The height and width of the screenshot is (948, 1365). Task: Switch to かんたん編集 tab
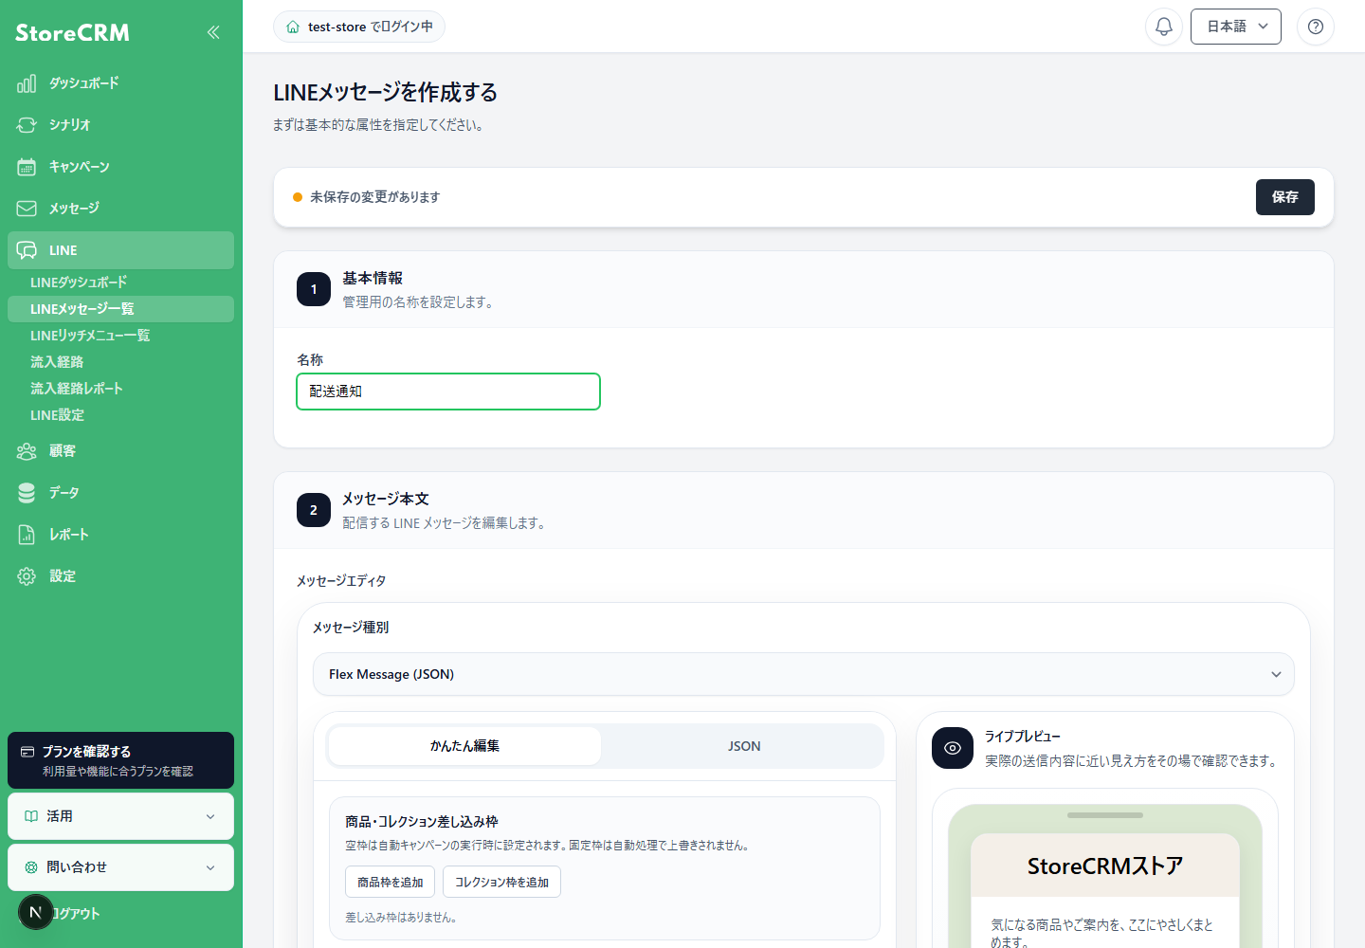pyautogui.click(x=464, y=746)
